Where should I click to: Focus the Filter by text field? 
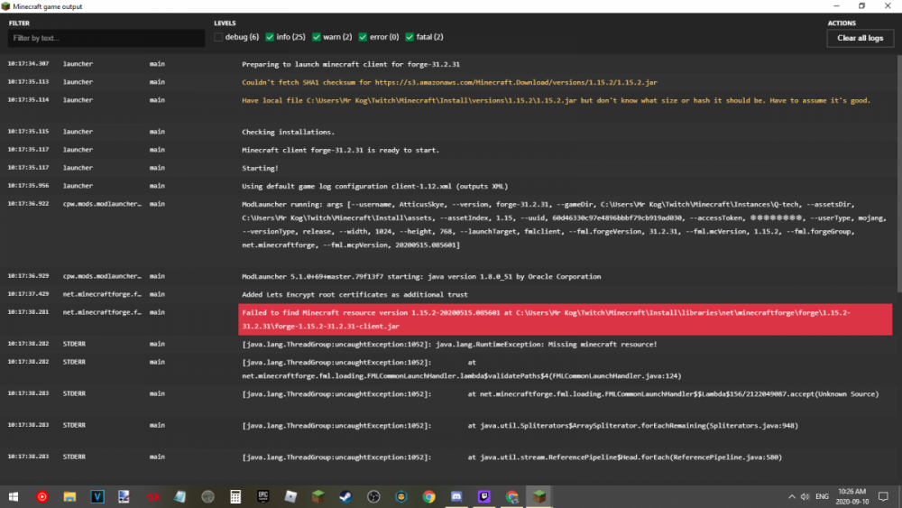[x=106, y=38]
